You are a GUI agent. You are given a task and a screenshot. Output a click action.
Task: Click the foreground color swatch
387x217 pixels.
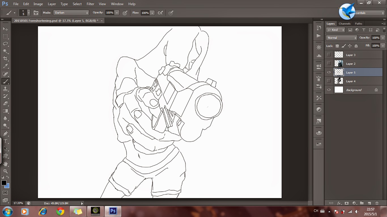pos(4,183)
